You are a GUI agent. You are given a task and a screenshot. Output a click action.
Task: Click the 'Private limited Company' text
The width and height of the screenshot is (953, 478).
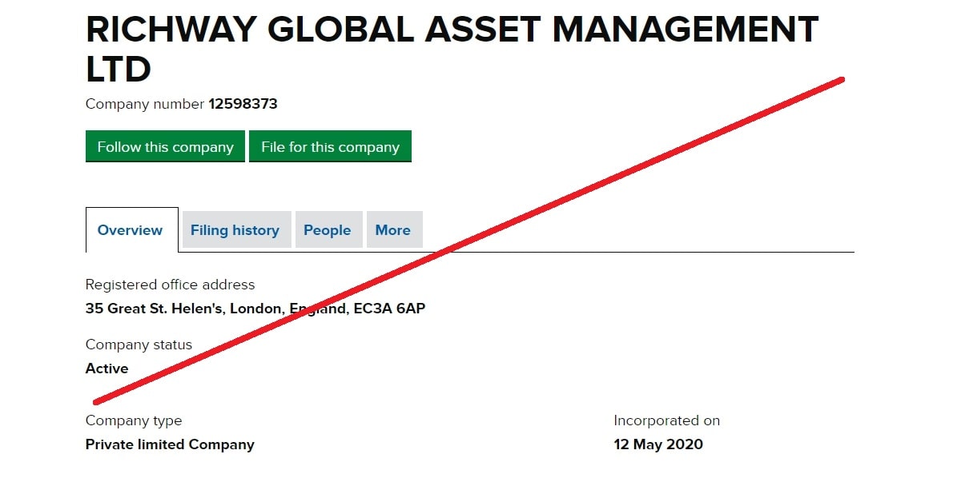tap(170, 444)
